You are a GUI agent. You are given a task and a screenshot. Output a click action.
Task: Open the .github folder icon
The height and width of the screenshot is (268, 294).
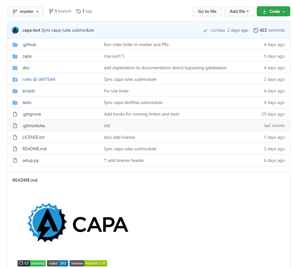click(15, 45)
